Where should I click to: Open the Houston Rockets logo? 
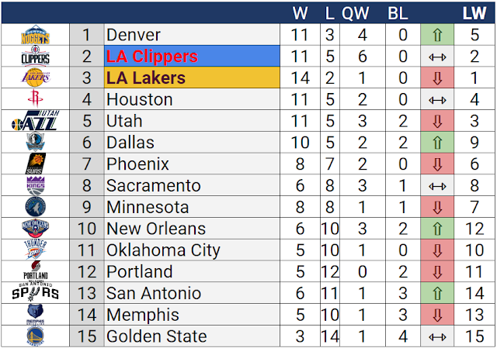coord(35,99)
